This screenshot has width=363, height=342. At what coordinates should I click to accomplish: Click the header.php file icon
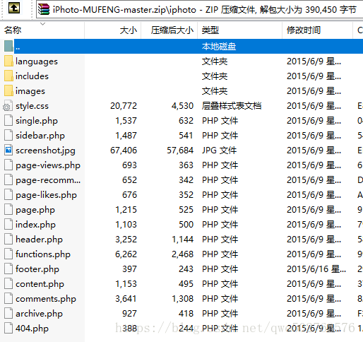pos(8,239)
